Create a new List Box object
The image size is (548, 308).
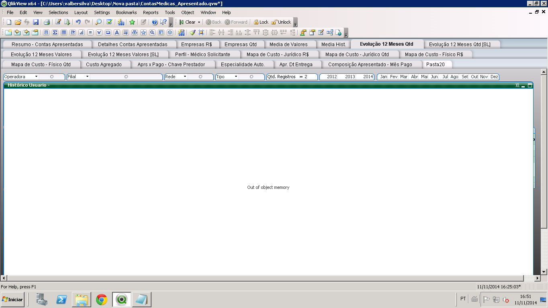(x=46, y=32)
